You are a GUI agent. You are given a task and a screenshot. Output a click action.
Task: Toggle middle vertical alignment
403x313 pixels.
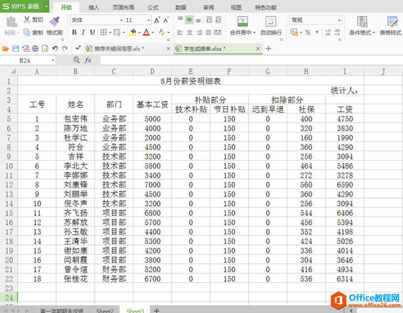[x=189, y=20]
